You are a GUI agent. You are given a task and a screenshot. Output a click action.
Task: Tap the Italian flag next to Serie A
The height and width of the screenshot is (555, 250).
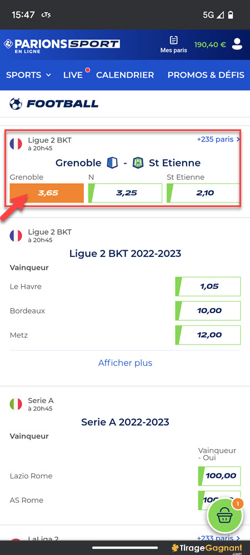(16, 404)
